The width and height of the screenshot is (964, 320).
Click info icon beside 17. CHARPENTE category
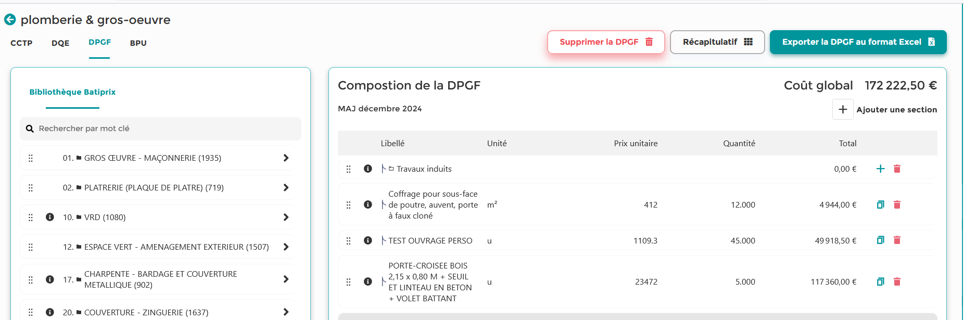click(x=50, y=279)
